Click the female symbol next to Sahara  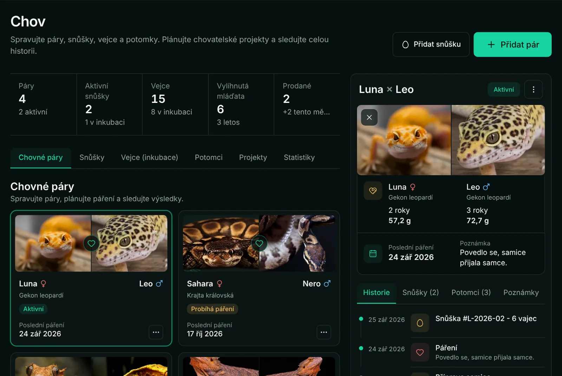coord(220,284)
